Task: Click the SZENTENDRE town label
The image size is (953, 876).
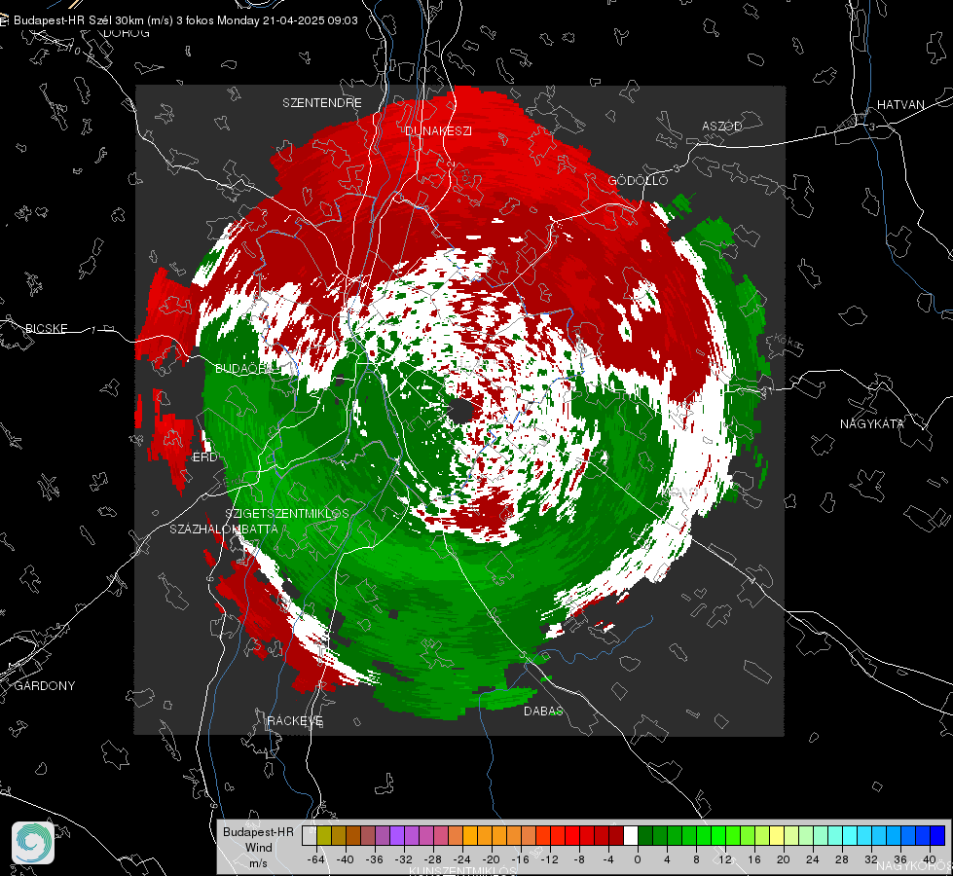Action: (x=322, y=103)
